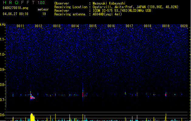This screenshot has height=121, width=191.
Task: Click the 0.9 frequency axis label
Action: tap(2, 70)
